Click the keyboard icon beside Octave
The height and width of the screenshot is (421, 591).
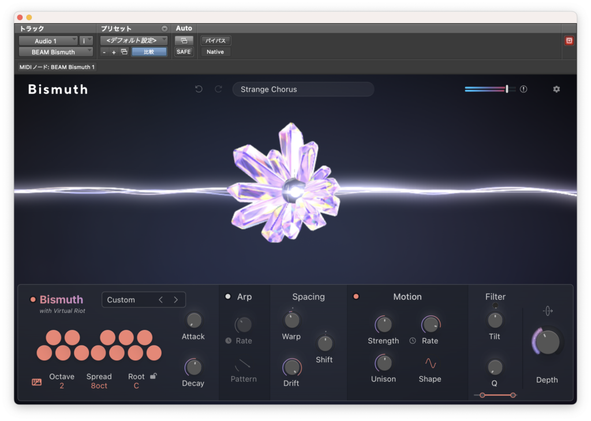36,382
